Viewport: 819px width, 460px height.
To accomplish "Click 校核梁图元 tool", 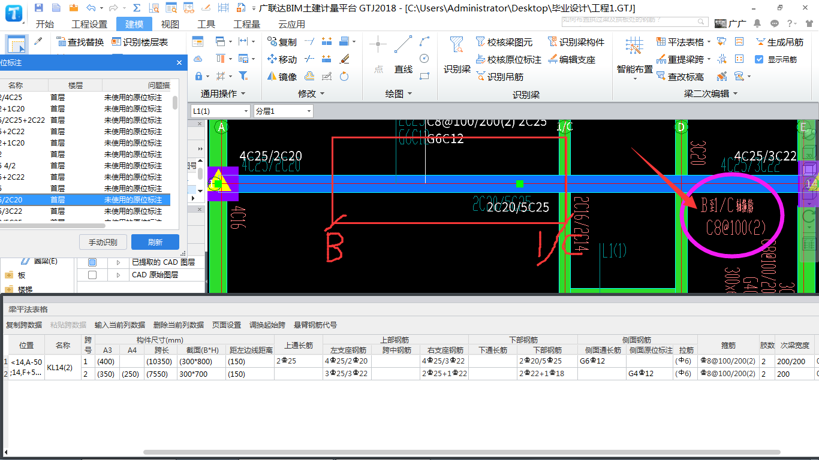I will 504,42.
